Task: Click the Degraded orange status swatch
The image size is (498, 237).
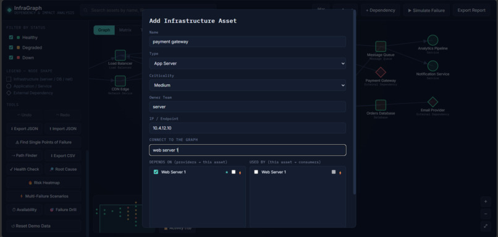Action: pos(18,48)
